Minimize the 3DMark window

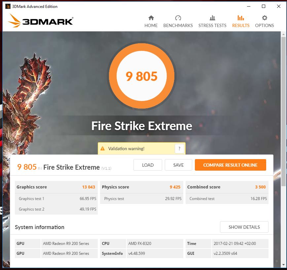click(249, 6)
